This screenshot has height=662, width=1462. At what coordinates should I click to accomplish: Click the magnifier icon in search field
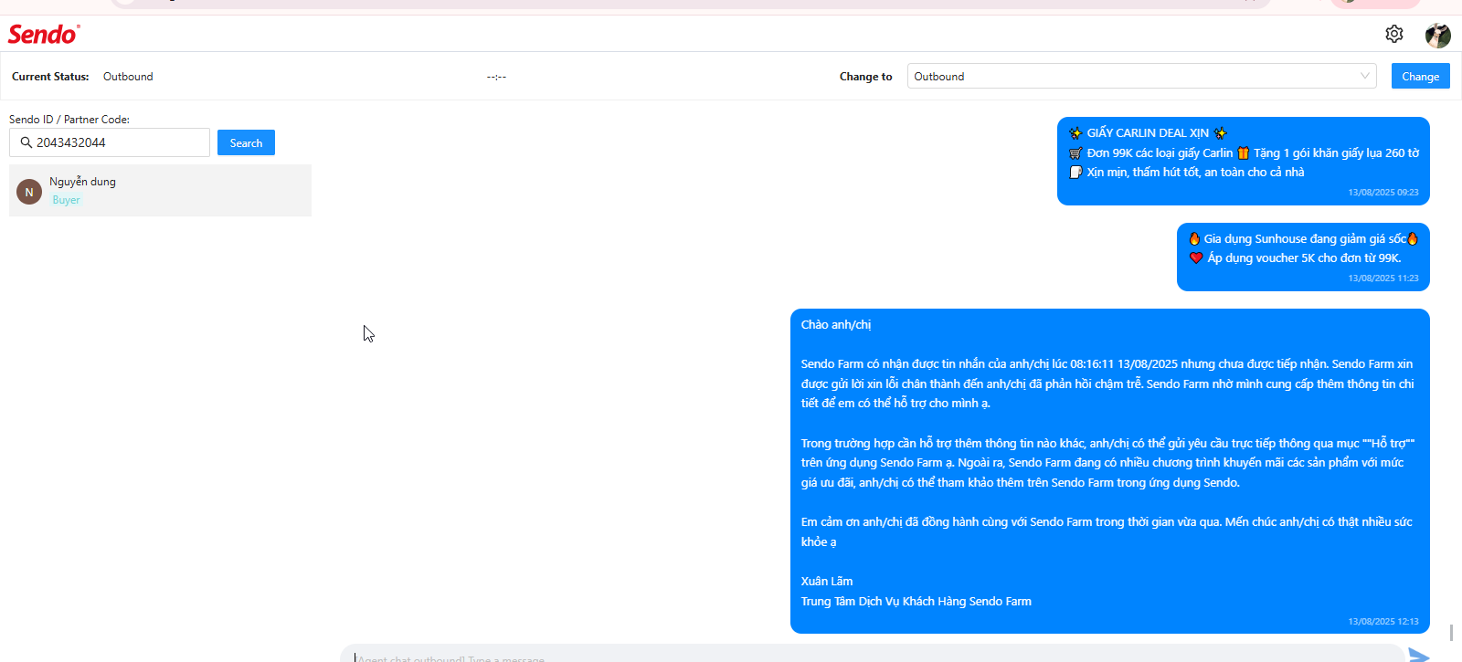[x=26, y=142]
